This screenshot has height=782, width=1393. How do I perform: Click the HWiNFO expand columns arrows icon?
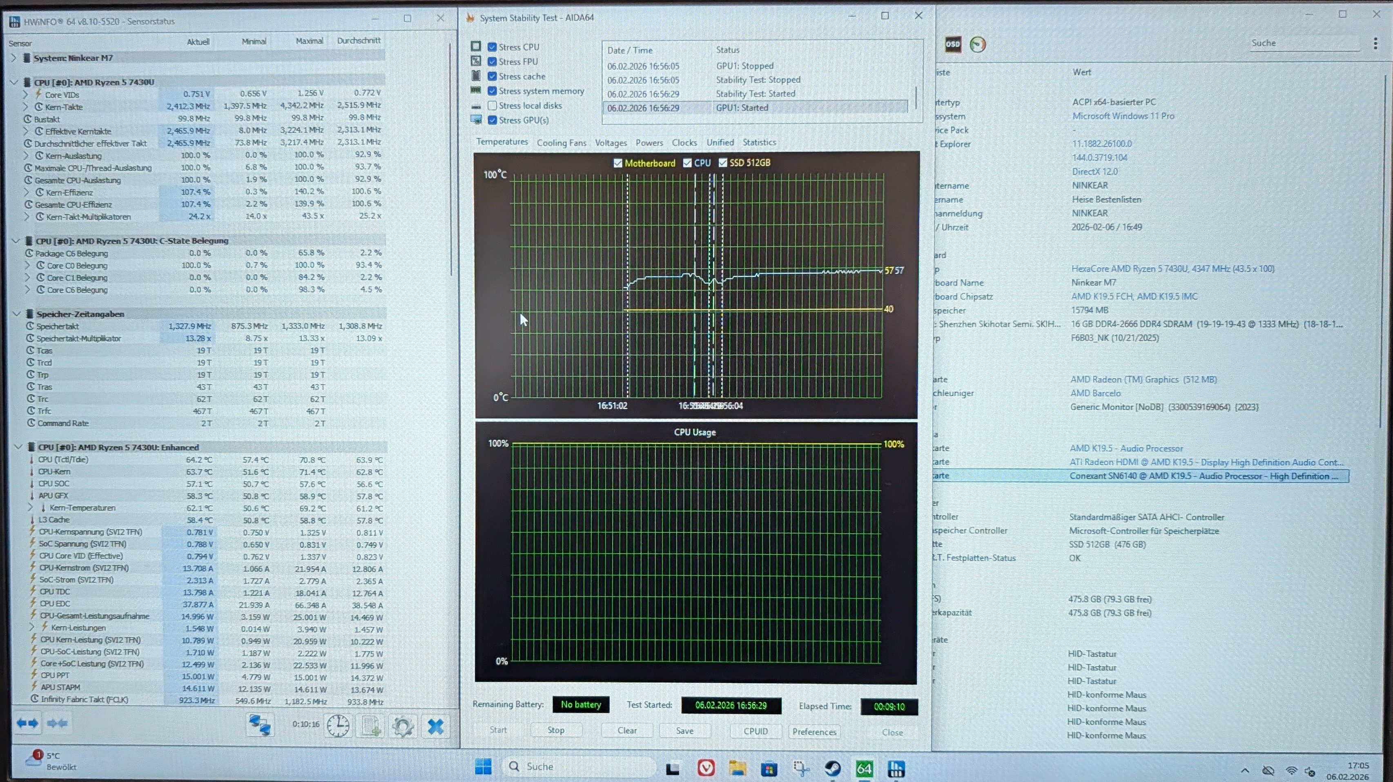27,723
